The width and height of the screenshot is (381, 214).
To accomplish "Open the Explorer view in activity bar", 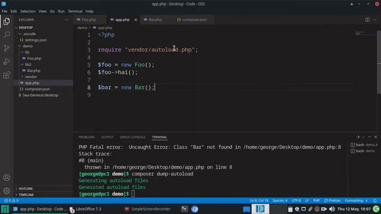I will [7, 21].
